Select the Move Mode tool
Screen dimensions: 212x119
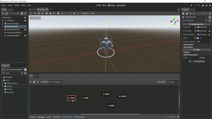point(35,13)
